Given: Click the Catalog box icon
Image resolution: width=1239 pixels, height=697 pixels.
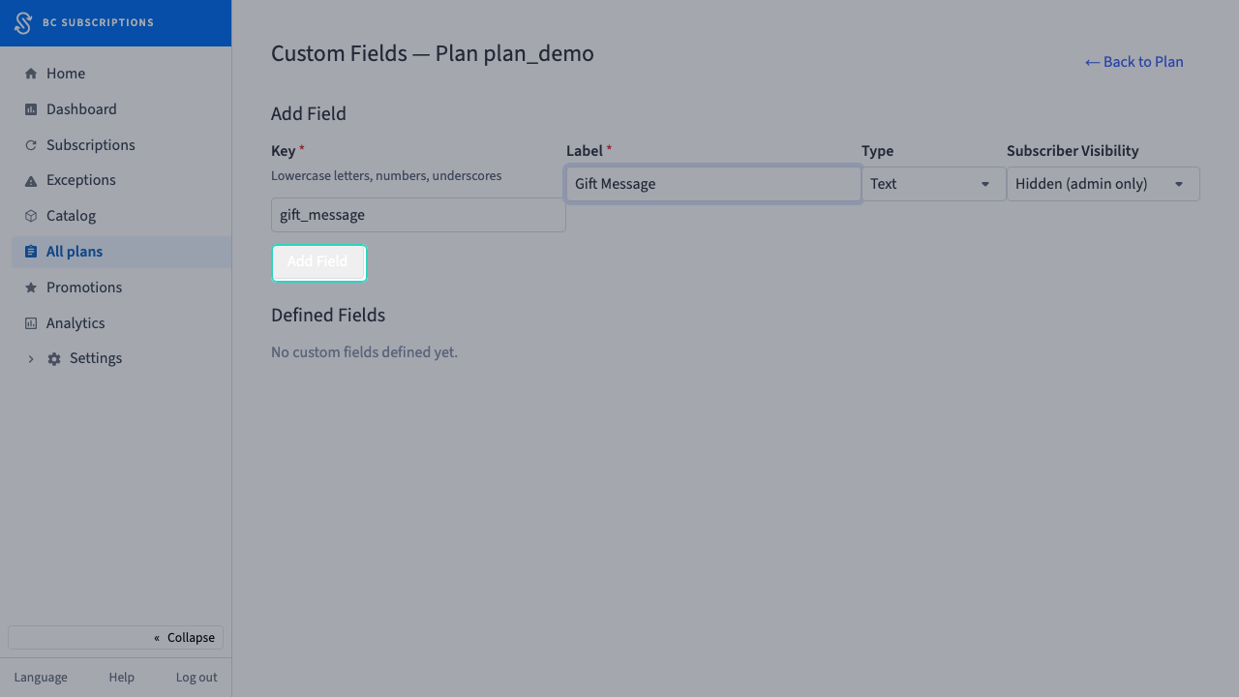Looking at the screenshot, I should coord(31,216).
